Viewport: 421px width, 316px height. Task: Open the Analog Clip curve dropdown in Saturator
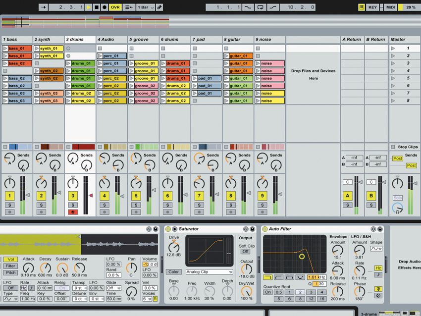[x=209, y=272]
